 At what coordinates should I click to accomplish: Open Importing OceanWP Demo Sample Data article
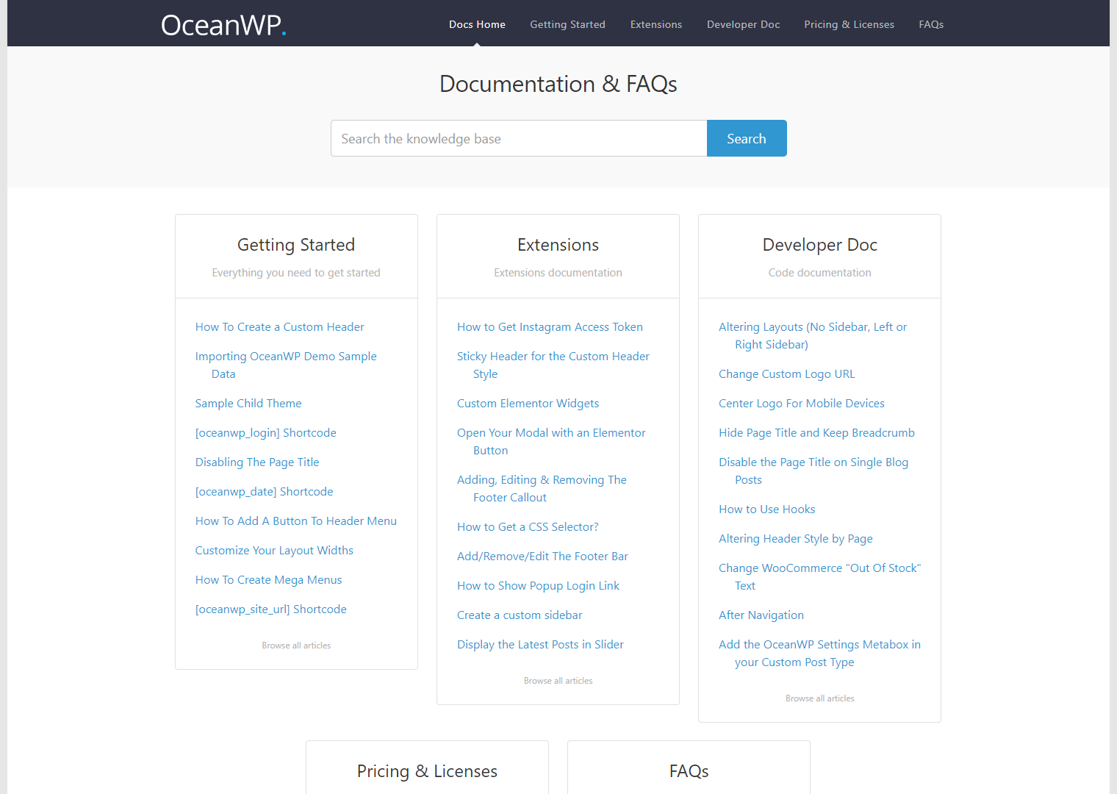pyautogui.click(x=286, y=365)
